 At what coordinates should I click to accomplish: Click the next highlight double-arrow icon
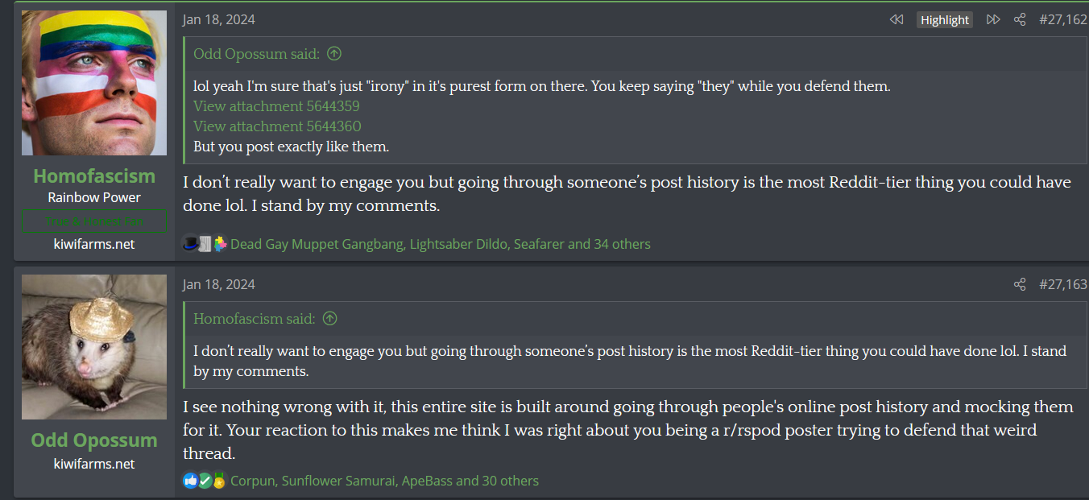(993, 20)
